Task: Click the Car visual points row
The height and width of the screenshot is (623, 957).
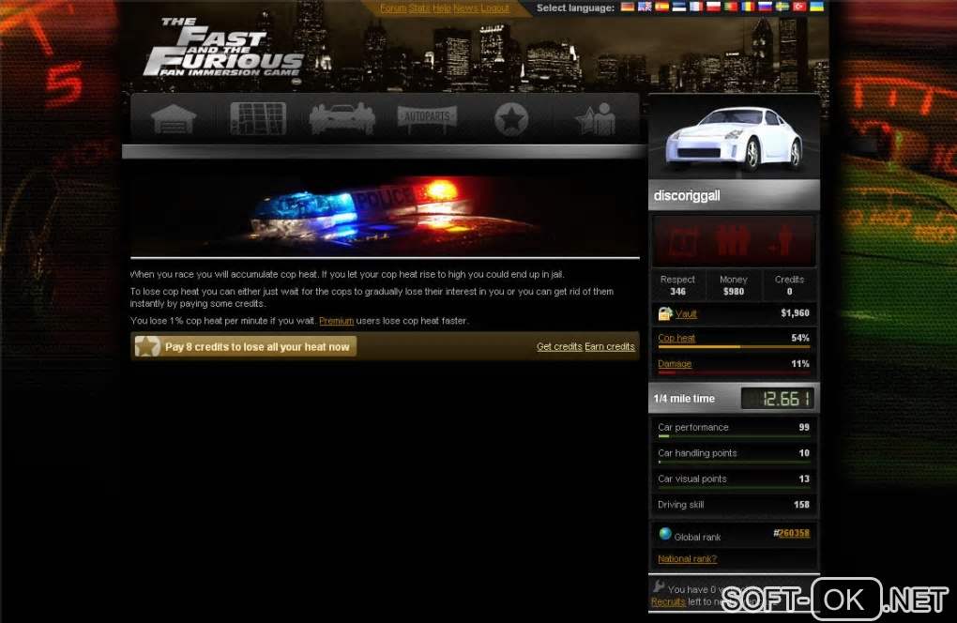Action: [734, 479]
